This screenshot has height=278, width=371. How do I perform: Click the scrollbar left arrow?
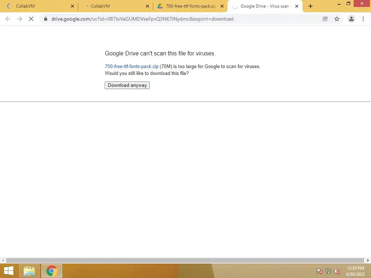pyautogui.click(x=3, y=260)
